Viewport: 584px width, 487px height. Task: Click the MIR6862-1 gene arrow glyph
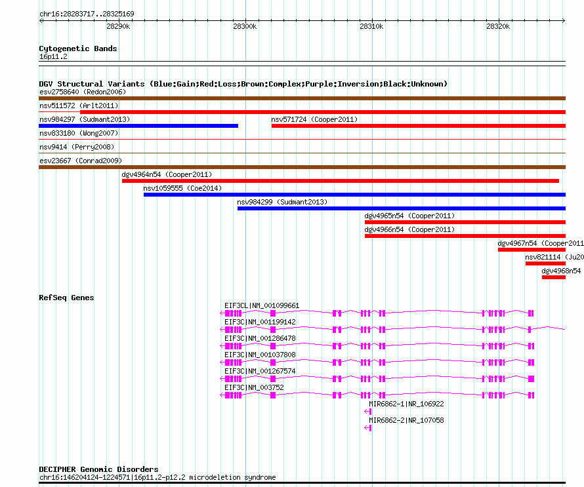368,412
